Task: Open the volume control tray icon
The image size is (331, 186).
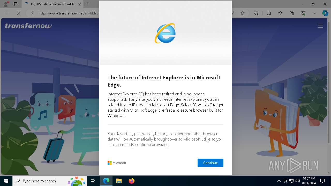Action: point(298,181)
